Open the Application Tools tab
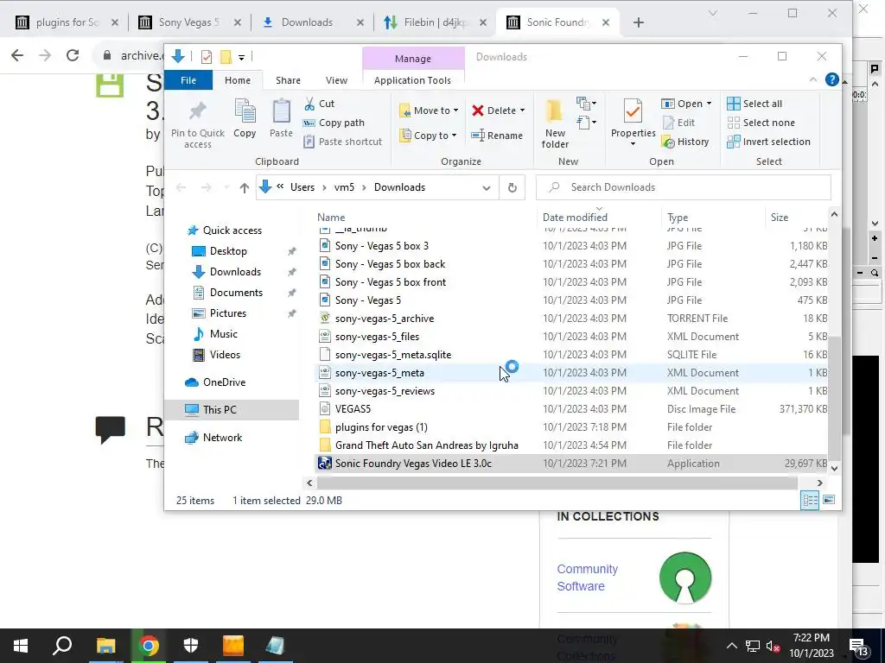Screen dimensions: 885x663 (412, 80)
